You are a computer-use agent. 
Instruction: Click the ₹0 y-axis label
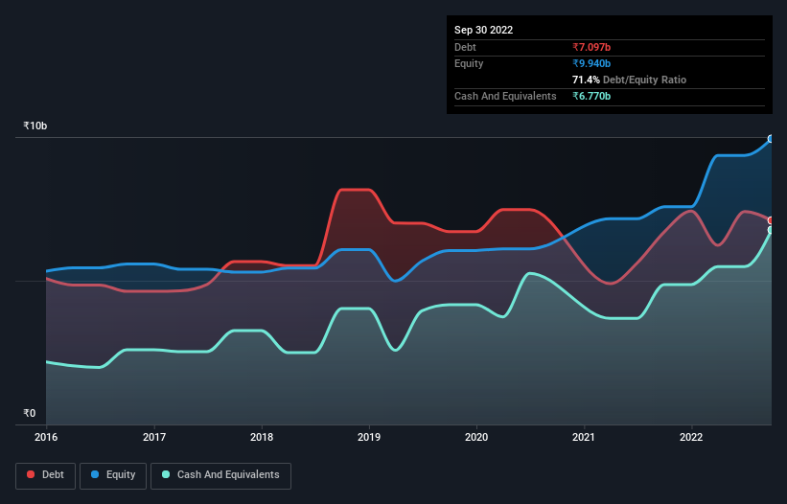click(30, 413)
